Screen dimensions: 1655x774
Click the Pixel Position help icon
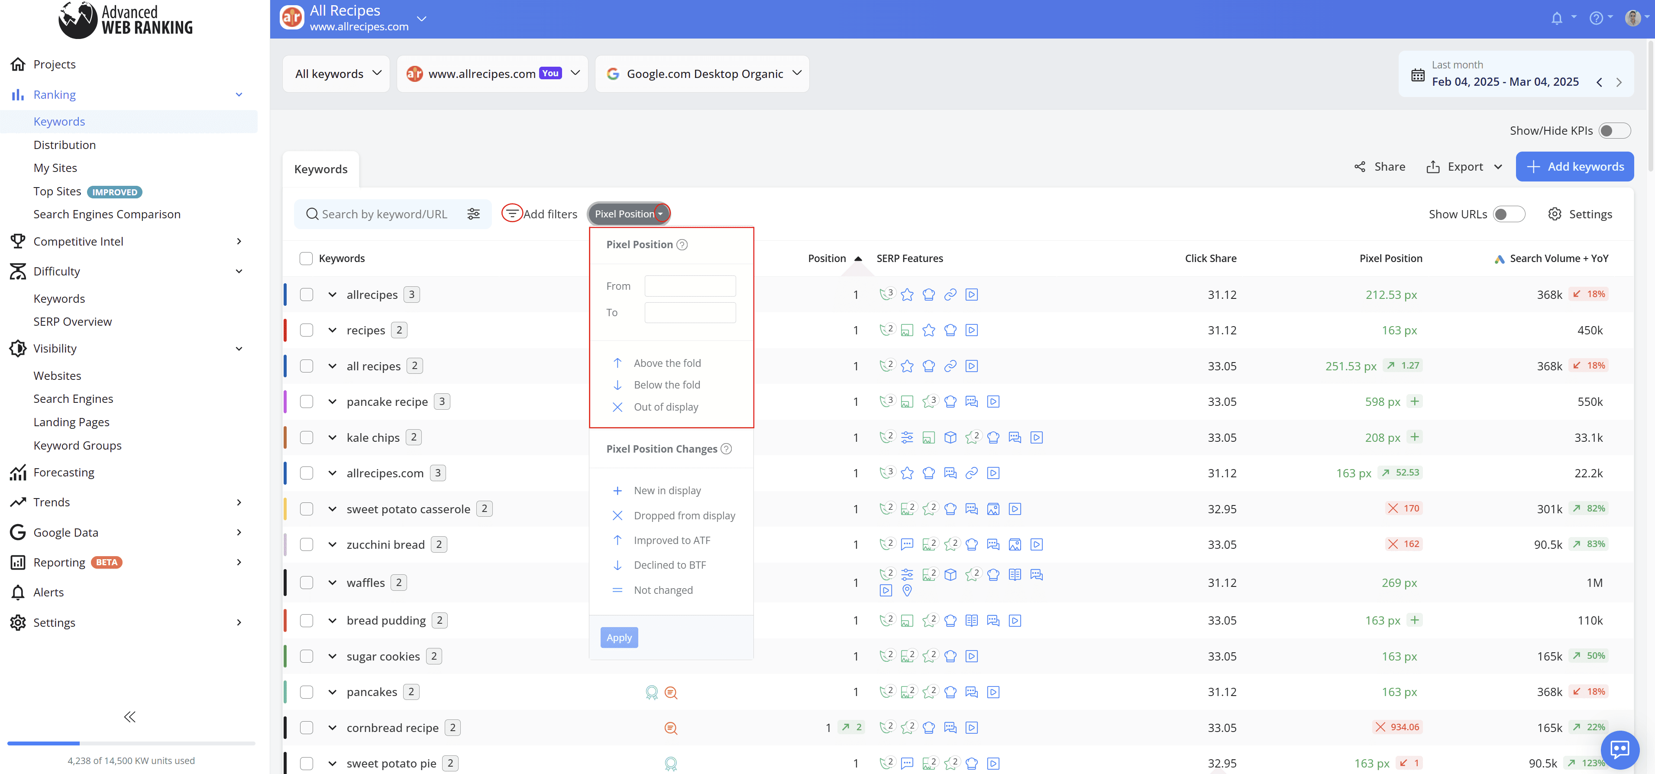pyautogui.click(x=682, y=244)
